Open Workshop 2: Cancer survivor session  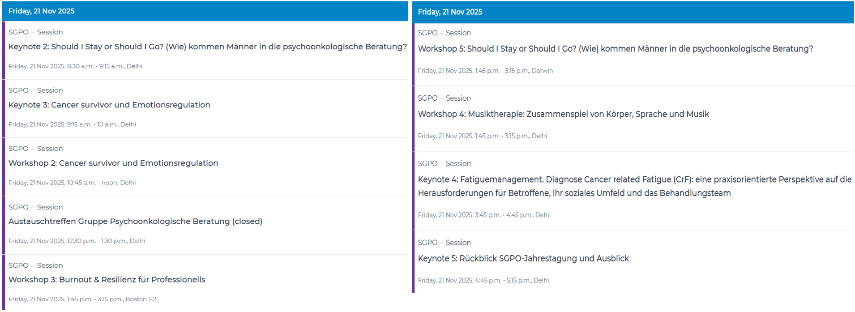pos(113,163)
